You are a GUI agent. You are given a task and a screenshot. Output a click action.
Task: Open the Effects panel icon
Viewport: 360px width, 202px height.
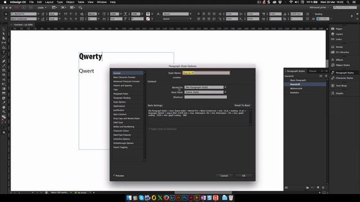point(333,60)
